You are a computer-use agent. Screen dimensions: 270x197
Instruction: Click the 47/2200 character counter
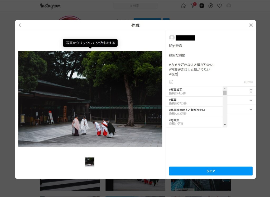tap(248, 82)
